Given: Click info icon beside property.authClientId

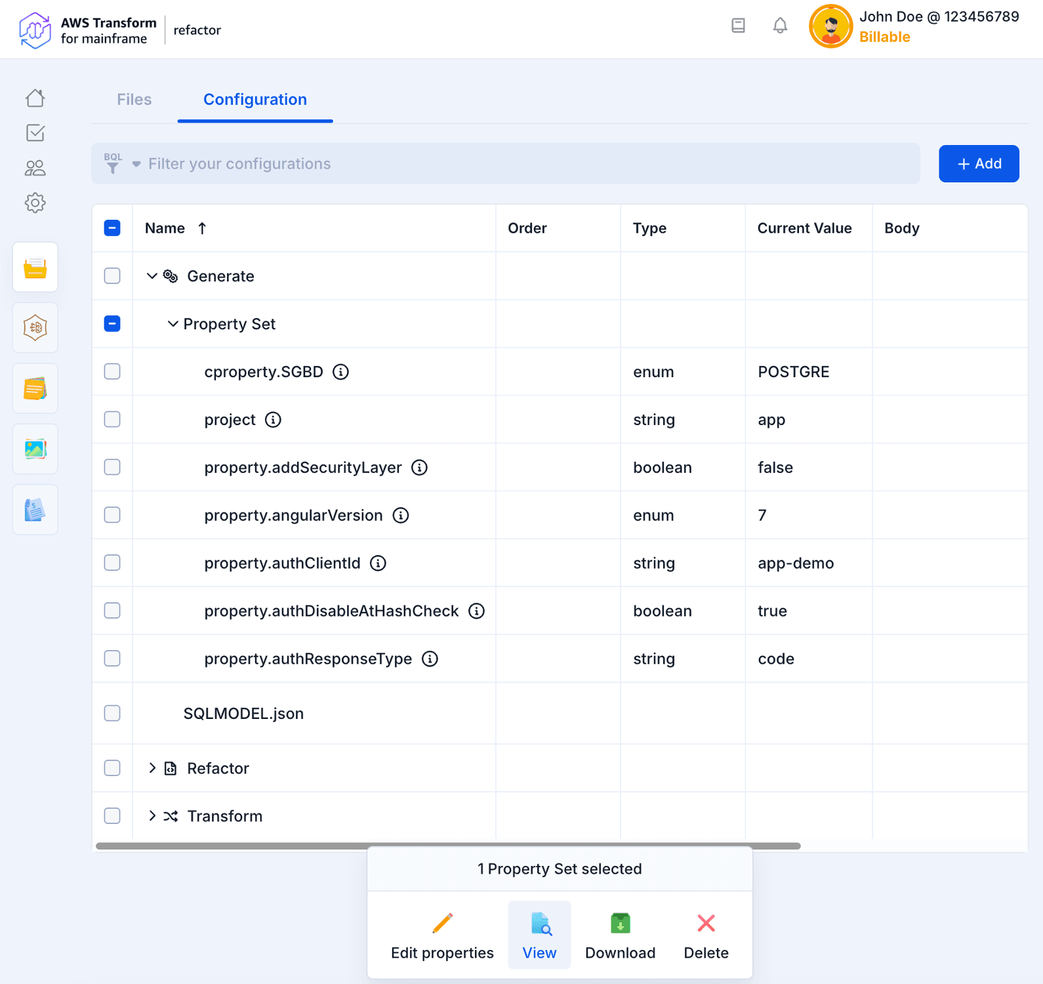Looking at the screenshot, I should pos(378,564).
